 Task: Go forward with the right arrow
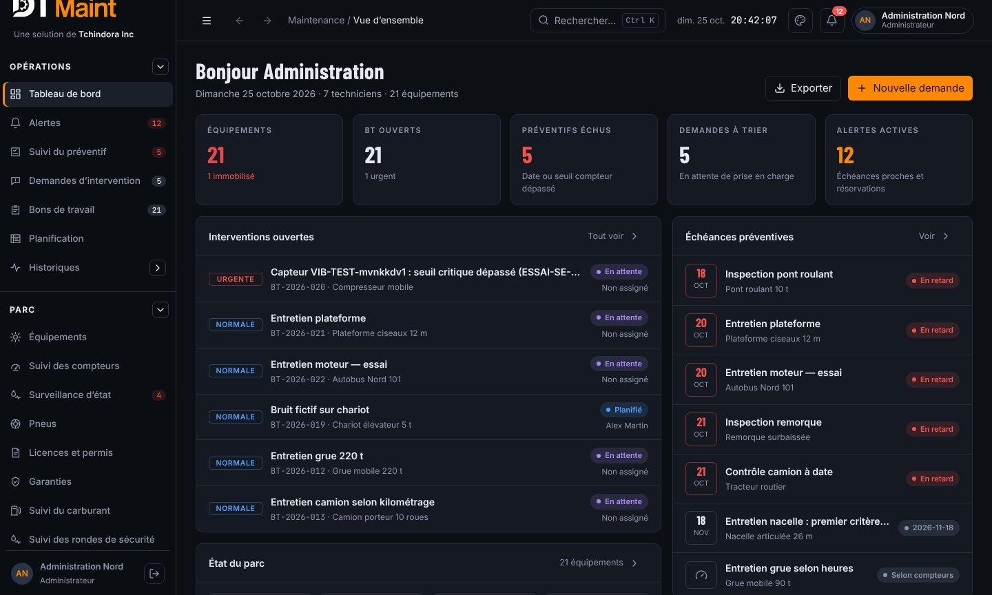(267, 21)
